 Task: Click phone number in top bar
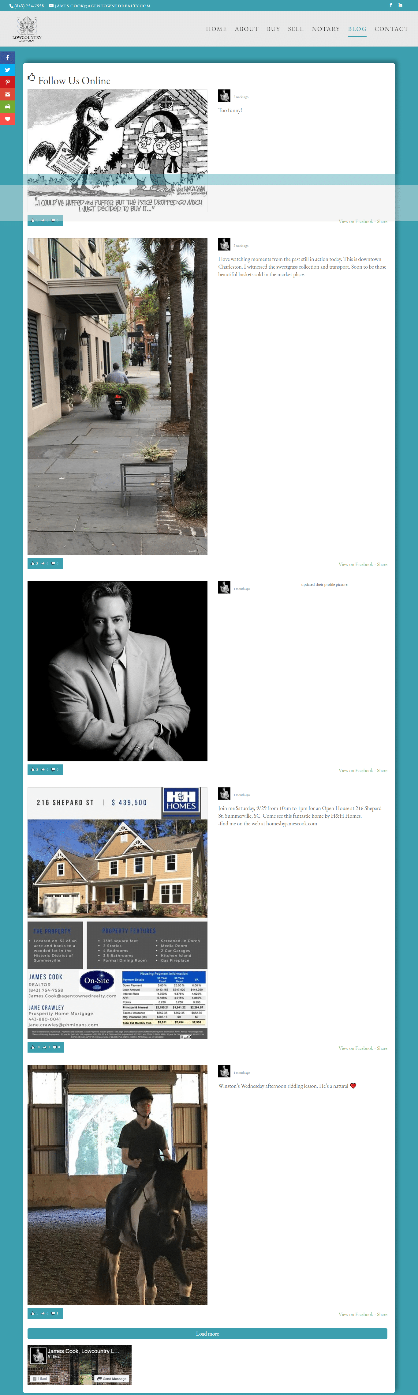coord(27,6)
